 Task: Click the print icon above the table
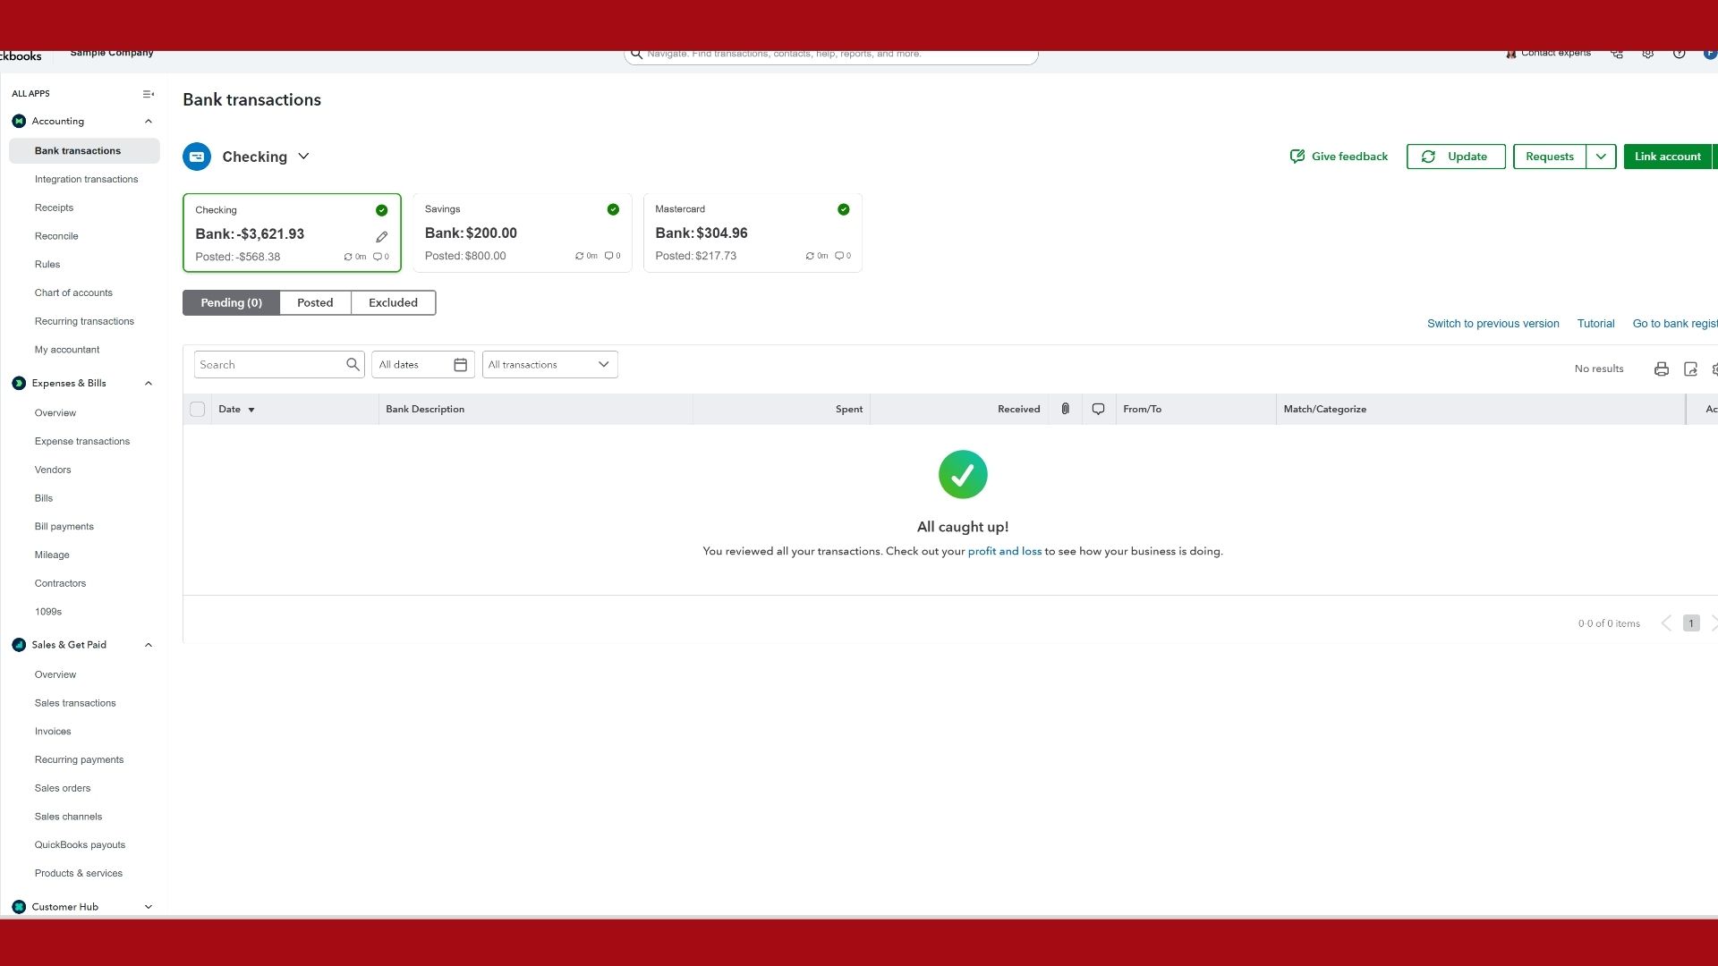1662,369
